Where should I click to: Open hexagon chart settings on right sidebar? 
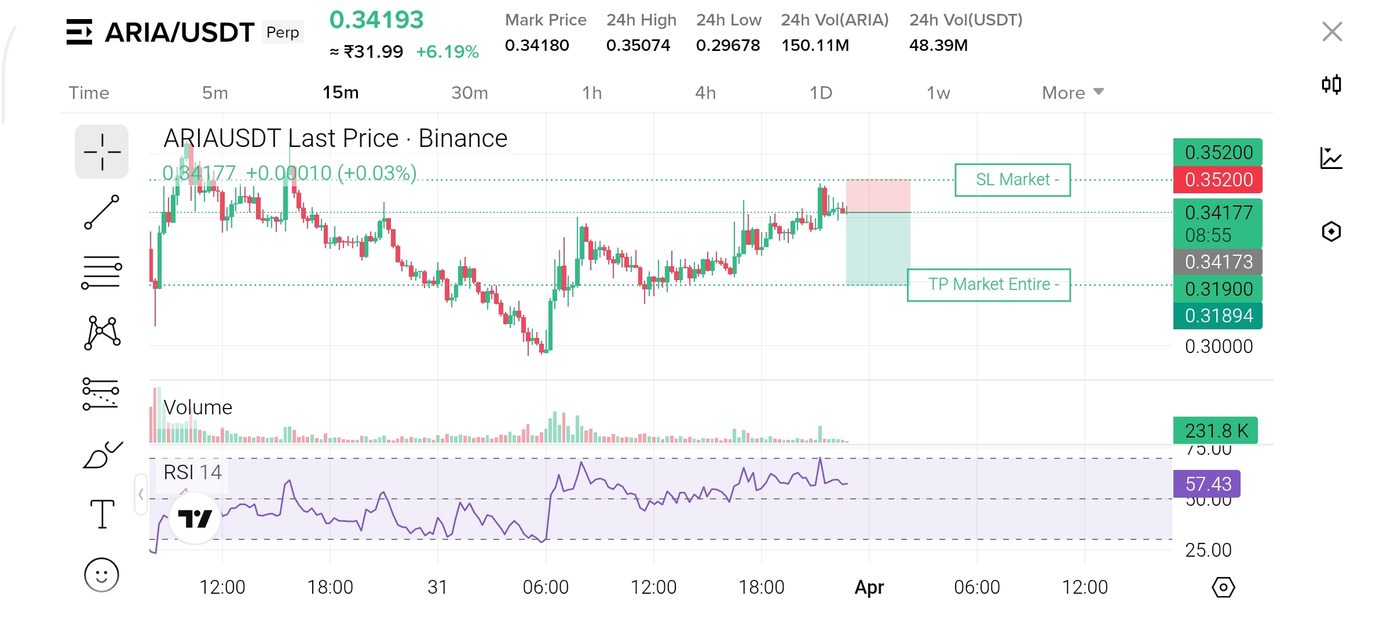[x=1332, y=231]
